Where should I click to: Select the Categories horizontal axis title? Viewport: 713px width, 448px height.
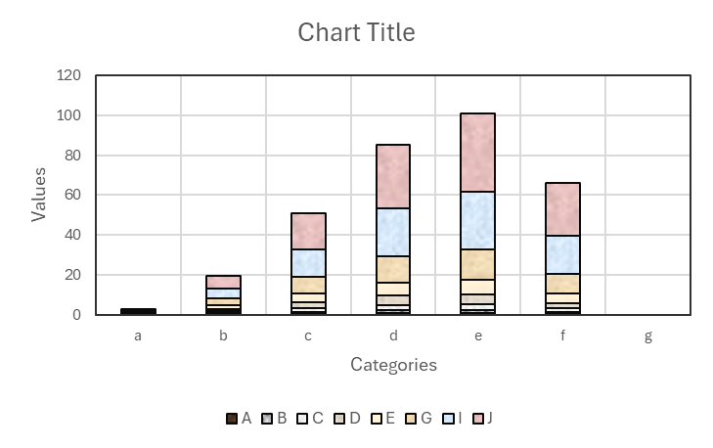tap(393, 365)
